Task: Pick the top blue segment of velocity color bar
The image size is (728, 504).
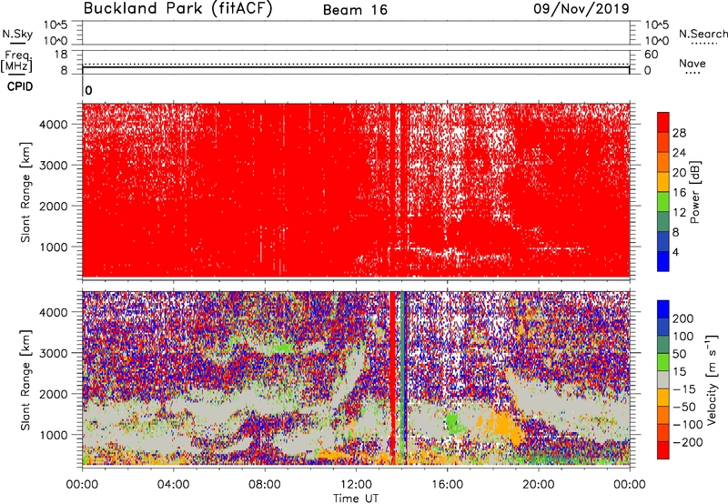Action: pos(663,309)
